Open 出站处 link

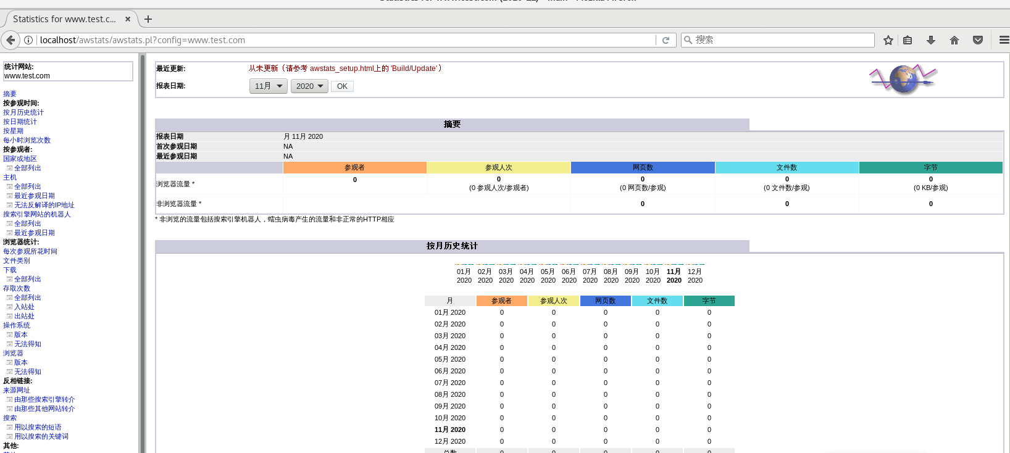(x=24, y=316)
